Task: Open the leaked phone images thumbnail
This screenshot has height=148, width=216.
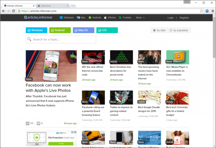Action: pos(121,138)
